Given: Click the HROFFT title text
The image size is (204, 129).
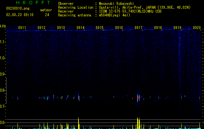Looking at the screenshot, I should coord(33,3).
